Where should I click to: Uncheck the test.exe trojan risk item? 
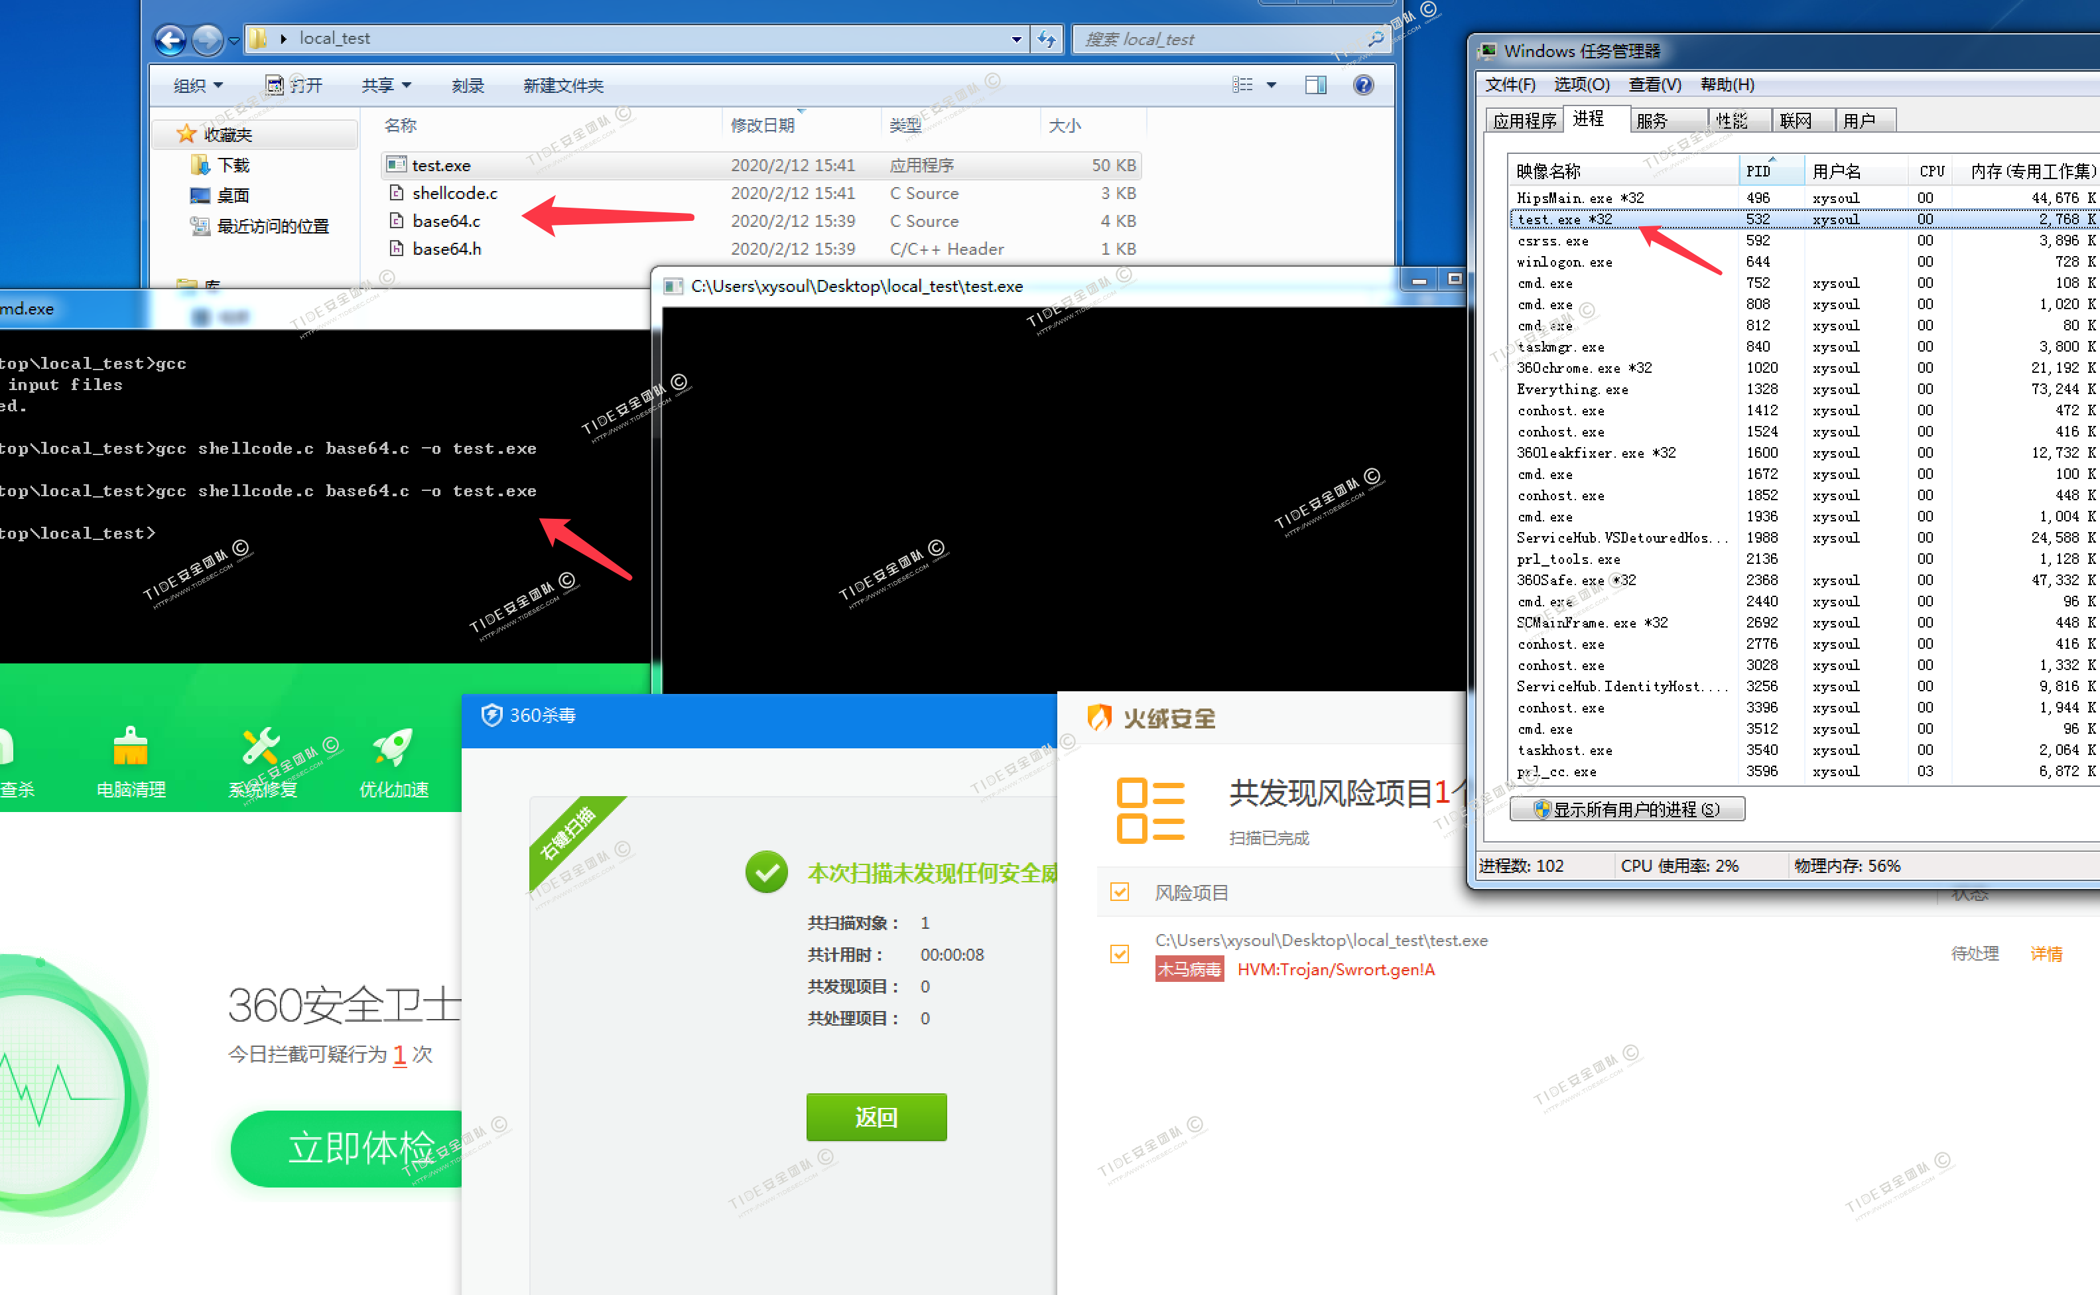click(x=1119, y=953)
